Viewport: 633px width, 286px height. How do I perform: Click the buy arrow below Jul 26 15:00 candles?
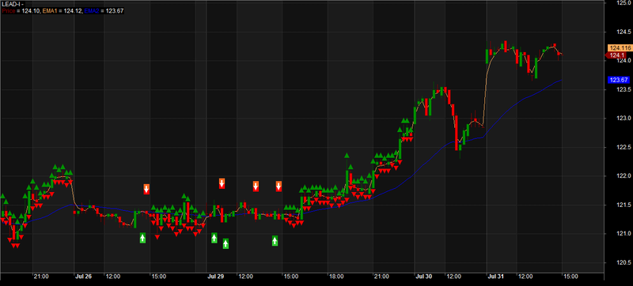[142, 238]
